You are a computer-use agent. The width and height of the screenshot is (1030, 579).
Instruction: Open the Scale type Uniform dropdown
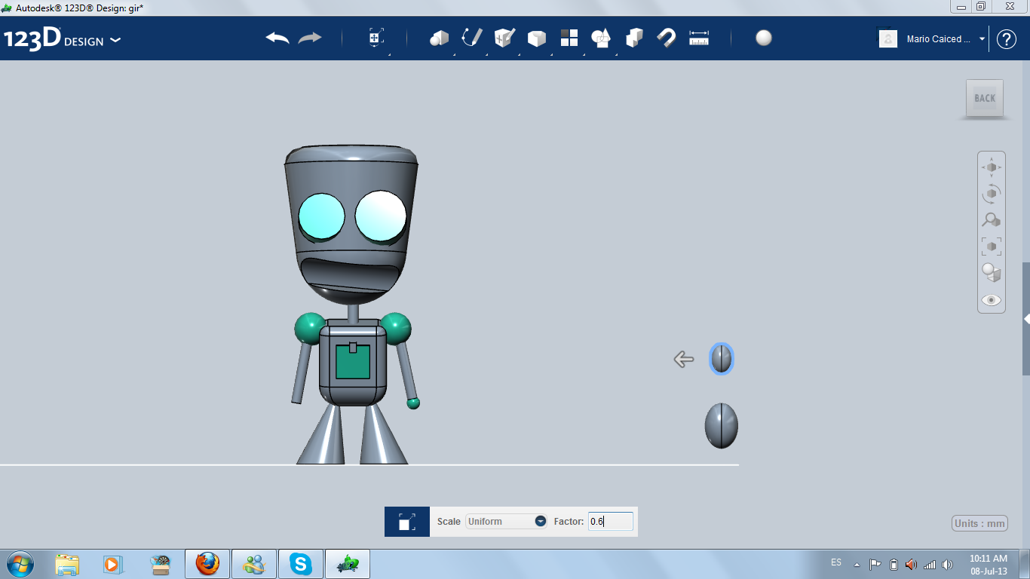tap(506, 521)
